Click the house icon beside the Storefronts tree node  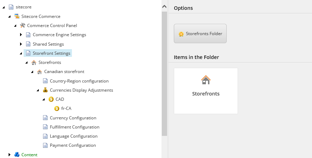pyautogui.click(x=34, y=62)
